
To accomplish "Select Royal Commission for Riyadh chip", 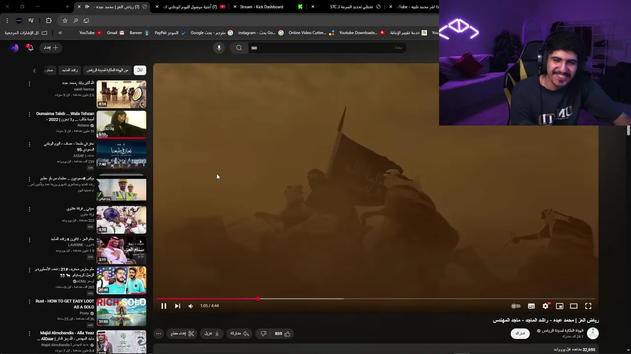I will pyautogui.click(x=107, y=70).
